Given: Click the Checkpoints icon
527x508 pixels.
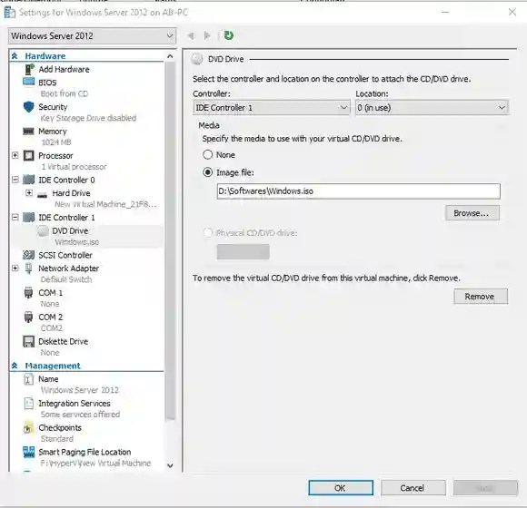Looking at the screenshot, I should coord(28,428).
